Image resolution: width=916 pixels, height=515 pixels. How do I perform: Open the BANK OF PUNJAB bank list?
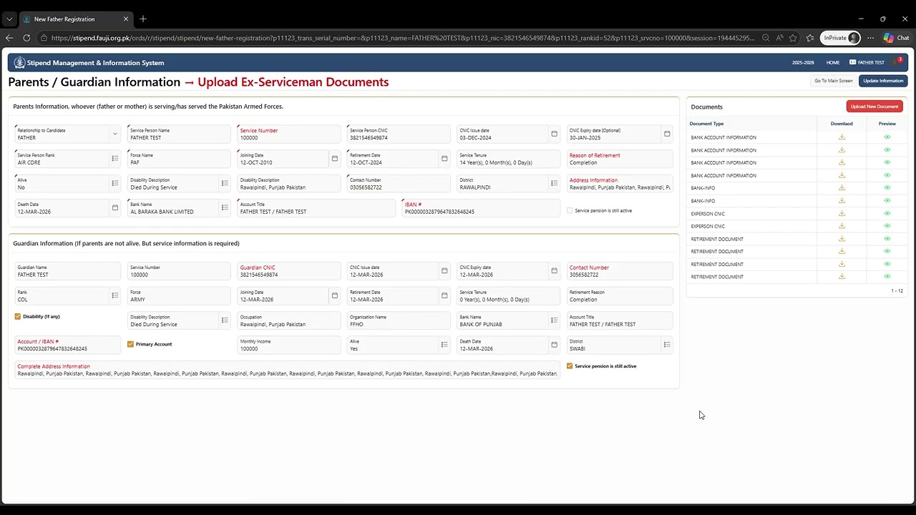pyautogui.click(x=554, y=320)
